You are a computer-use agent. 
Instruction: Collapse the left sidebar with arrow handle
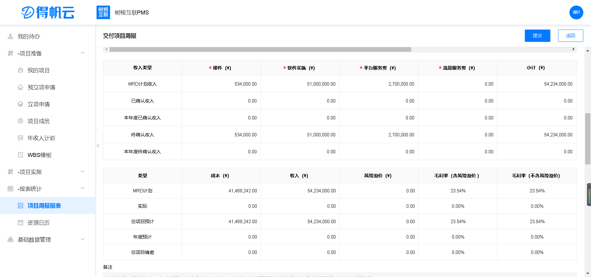(98, 146)
